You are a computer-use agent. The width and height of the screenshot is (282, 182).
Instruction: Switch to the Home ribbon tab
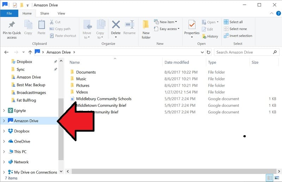pos(27,13)
